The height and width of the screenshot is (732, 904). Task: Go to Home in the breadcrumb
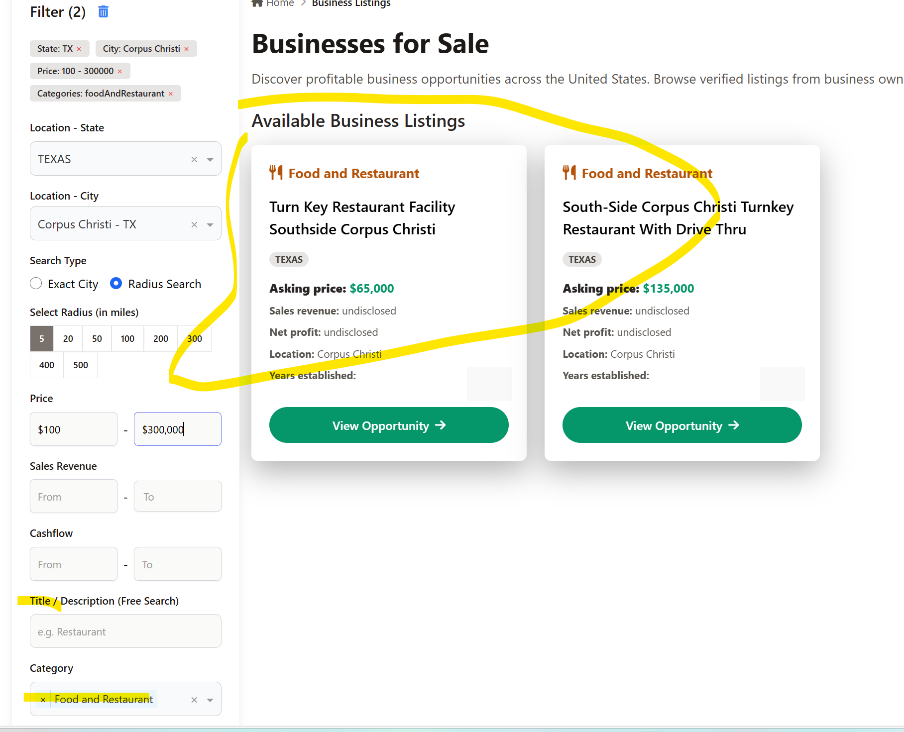[x=280, y=3]
